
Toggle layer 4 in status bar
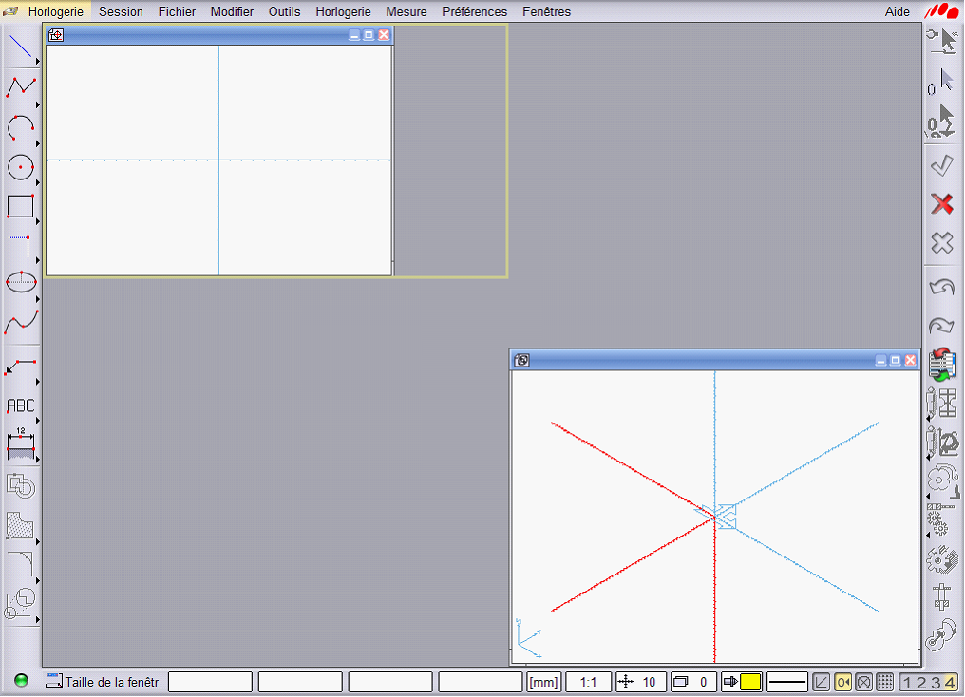pyautogui.click(x=949, y=682)
